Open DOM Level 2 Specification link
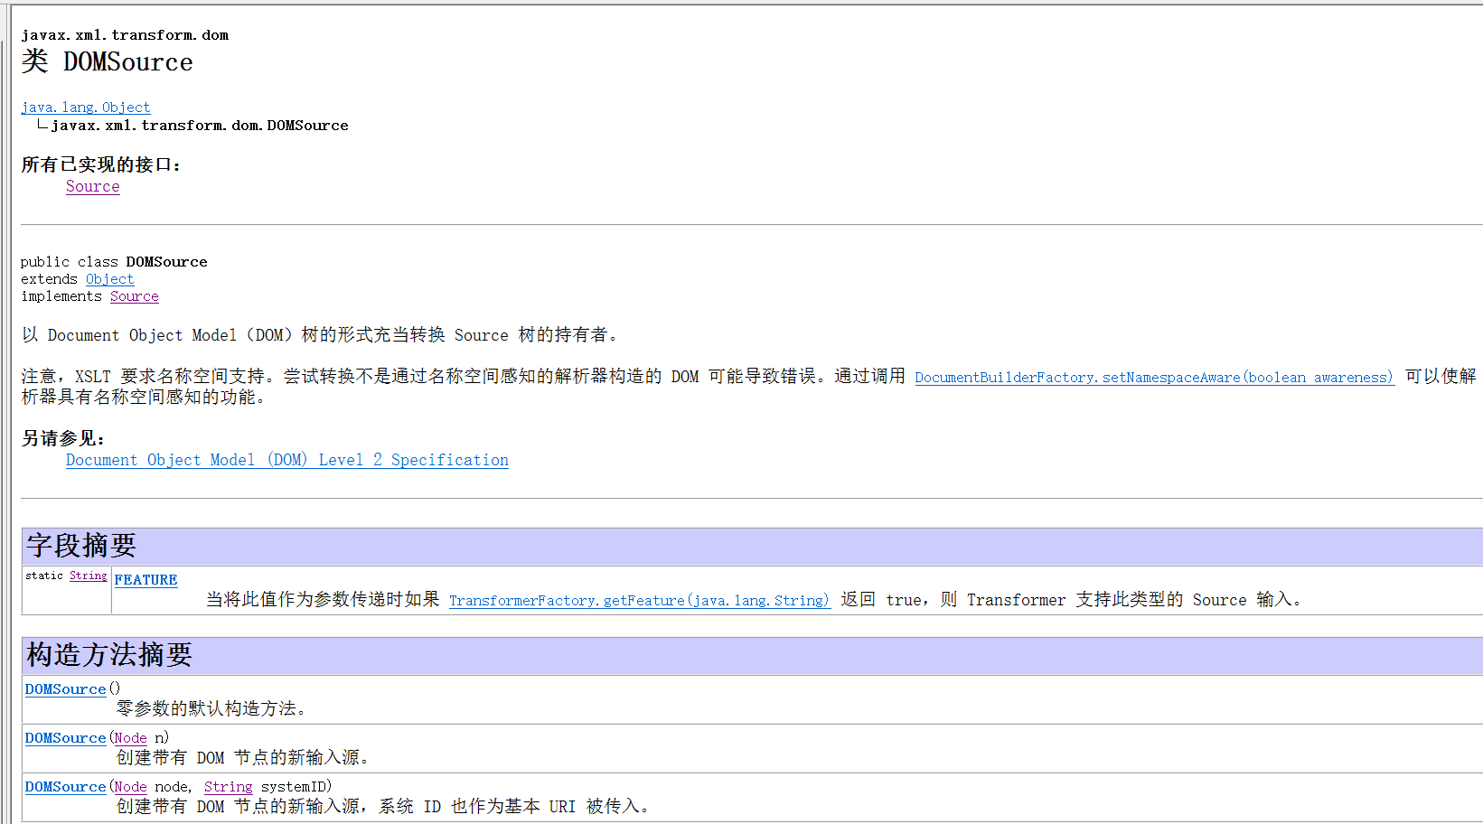1483x824 pixels. (287, 460)
